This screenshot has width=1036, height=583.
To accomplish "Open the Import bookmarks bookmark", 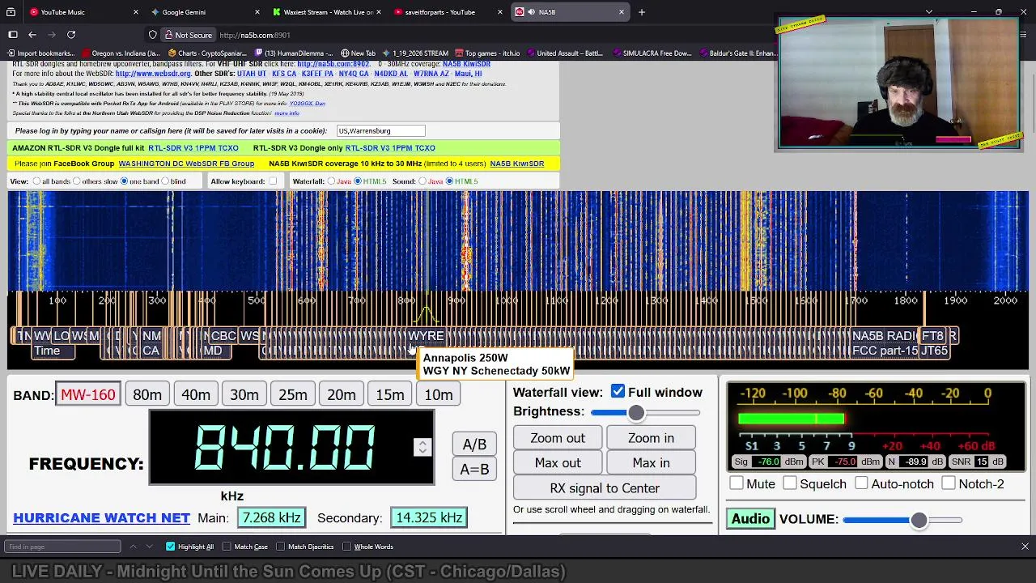I will [x=40, y=53].
